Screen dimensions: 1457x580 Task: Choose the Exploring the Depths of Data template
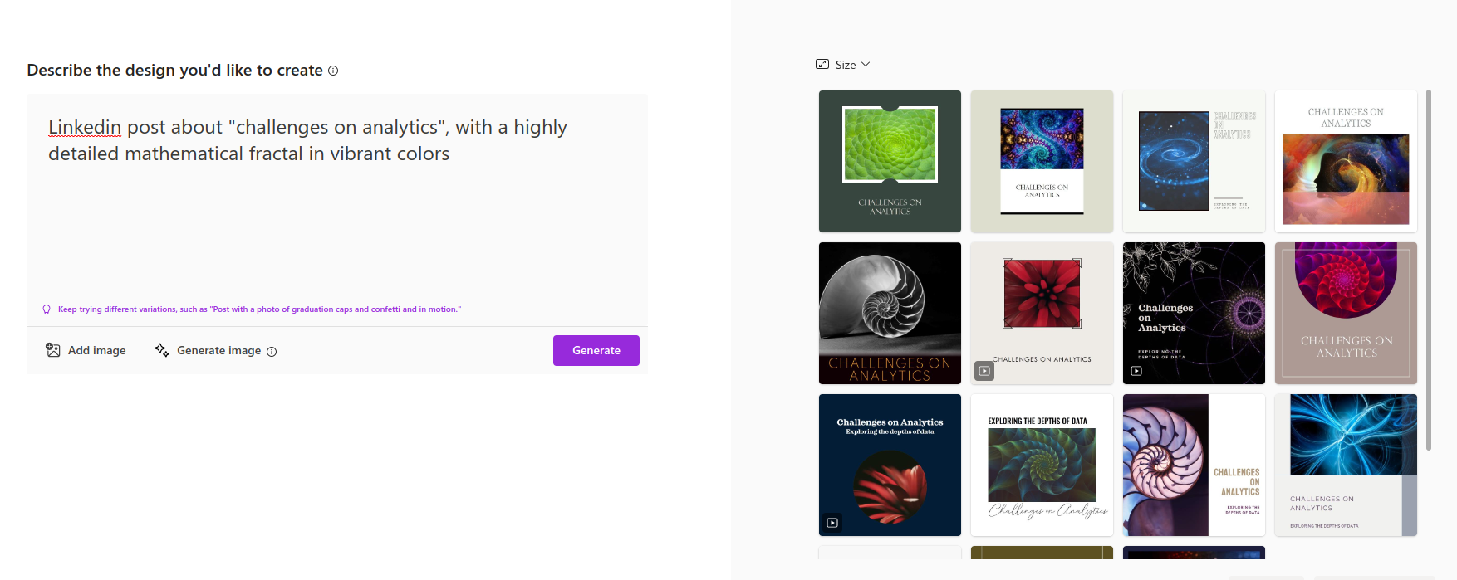point(1042,465)
